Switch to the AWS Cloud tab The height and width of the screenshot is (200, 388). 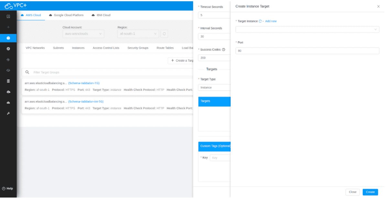[x=31, y=15]
